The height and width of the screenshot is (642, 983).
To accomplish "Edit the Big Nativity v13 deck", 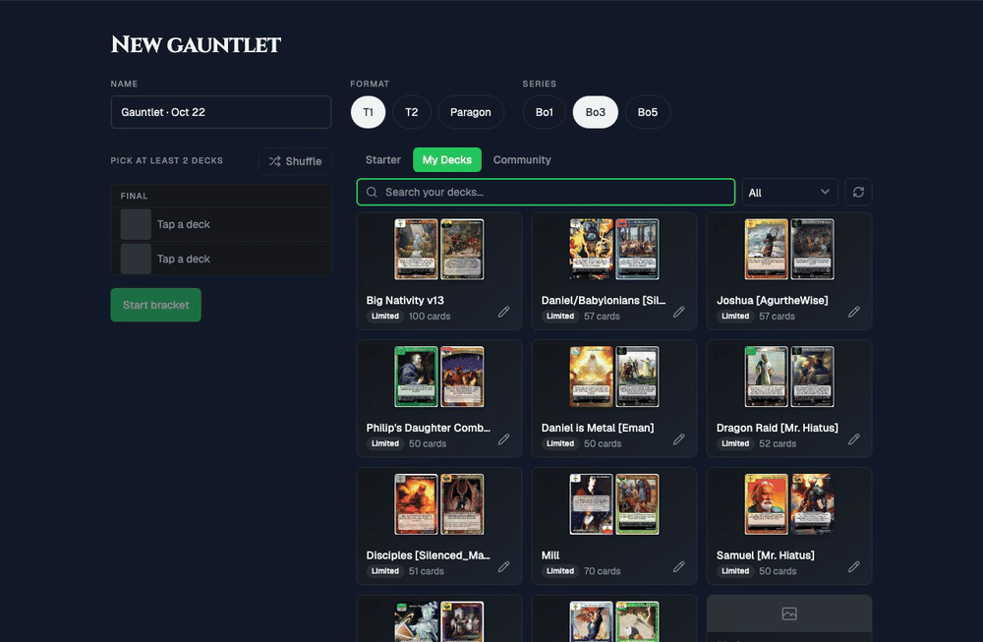I will coord(504,312).
